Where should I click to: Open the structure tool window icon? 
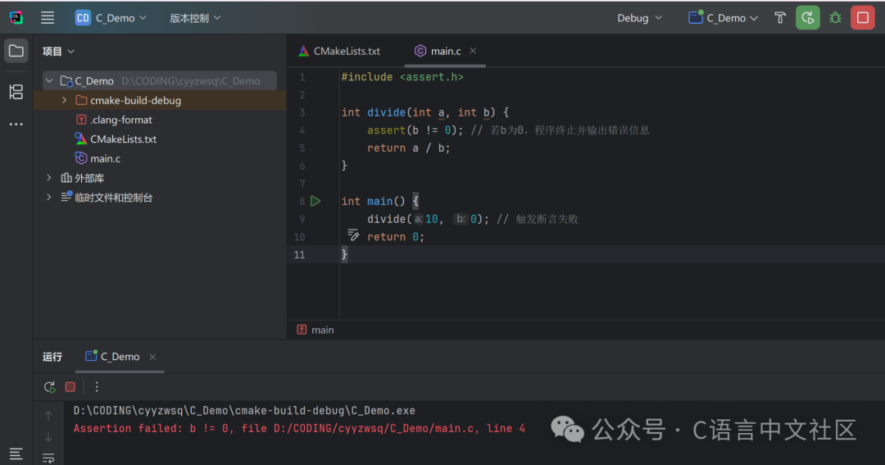click(16, 92)
